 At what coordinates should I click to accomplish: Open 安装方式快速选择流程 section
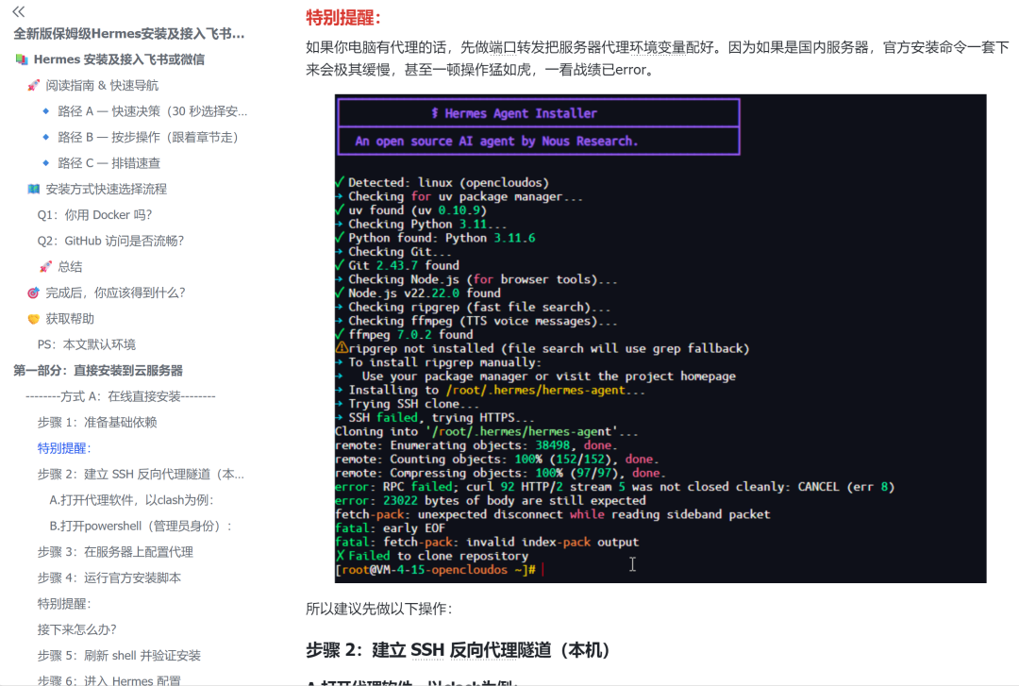(106, 190)
